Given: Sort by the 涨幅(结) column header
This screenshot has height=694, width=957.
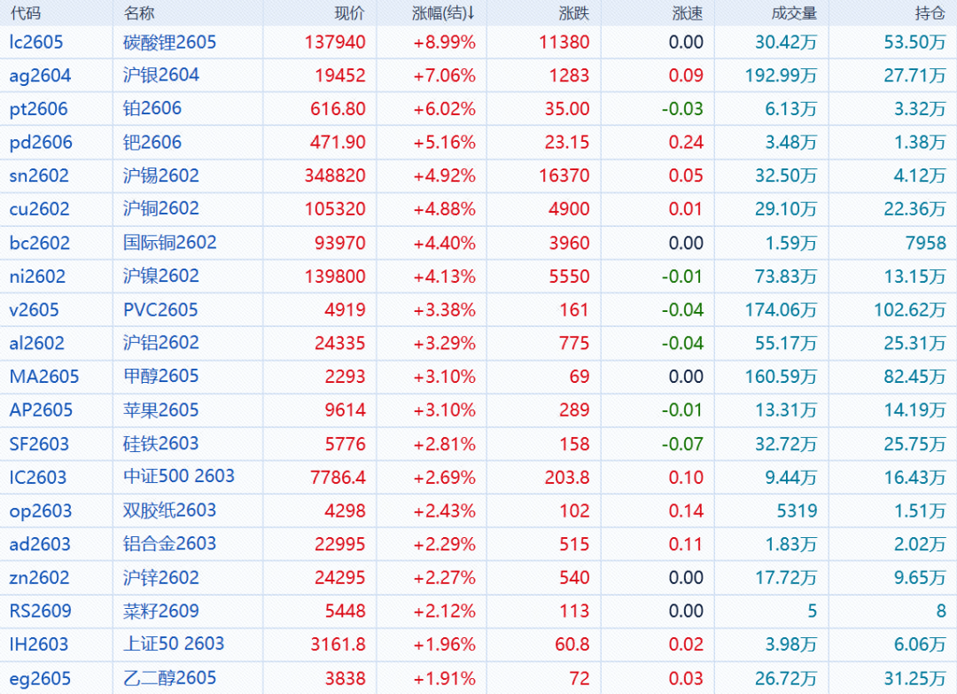Looking at the screenshot, I should pos(443,13).
